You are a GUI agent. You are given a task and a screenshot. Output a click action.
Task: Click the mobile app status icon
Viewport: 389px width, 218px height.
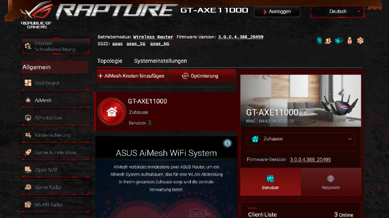click(x=319, y=40)
